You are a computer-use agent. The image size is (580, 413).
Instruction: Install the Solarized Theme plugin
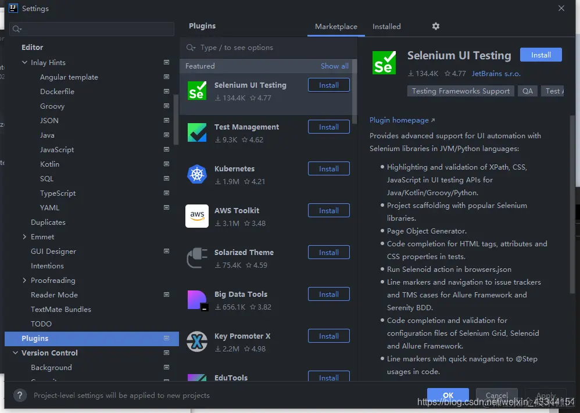pos(328,252)
